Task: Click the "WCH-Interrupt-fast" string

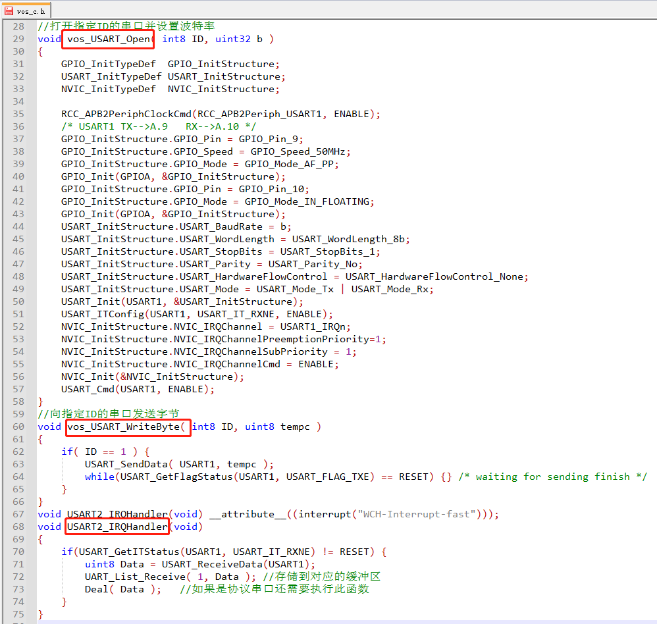Action: pos(417,514)
